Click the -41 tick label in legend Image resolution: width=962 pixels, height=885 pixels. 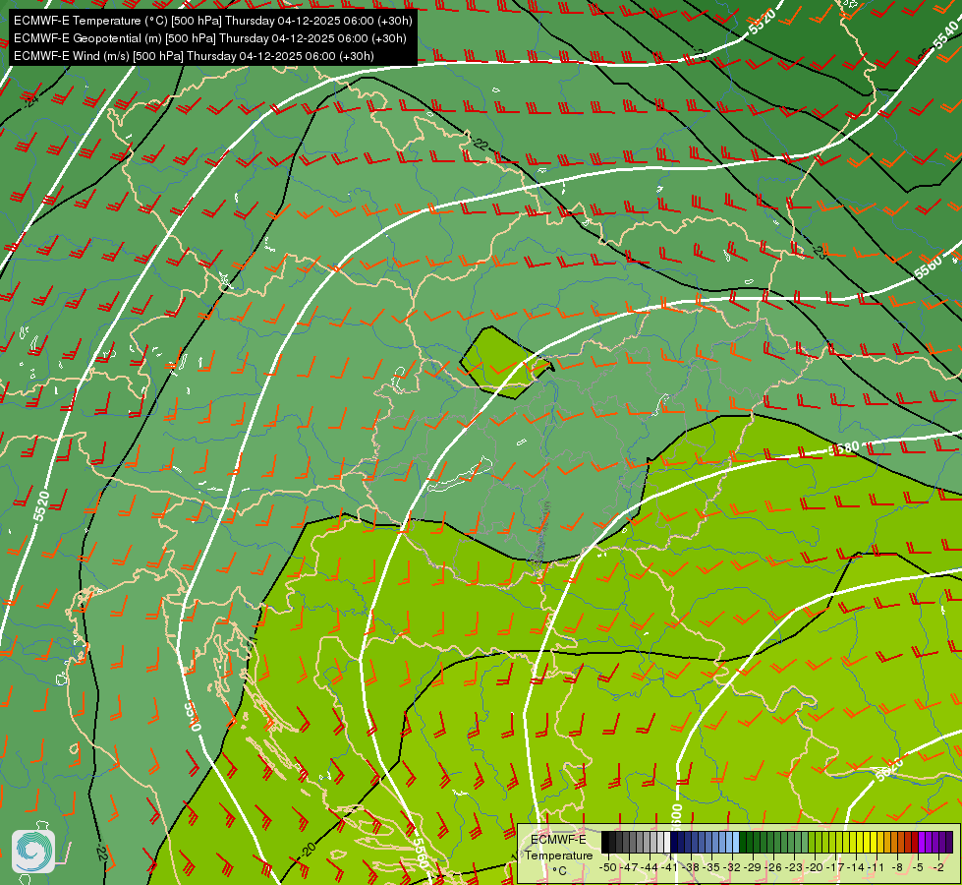[670, 867]
